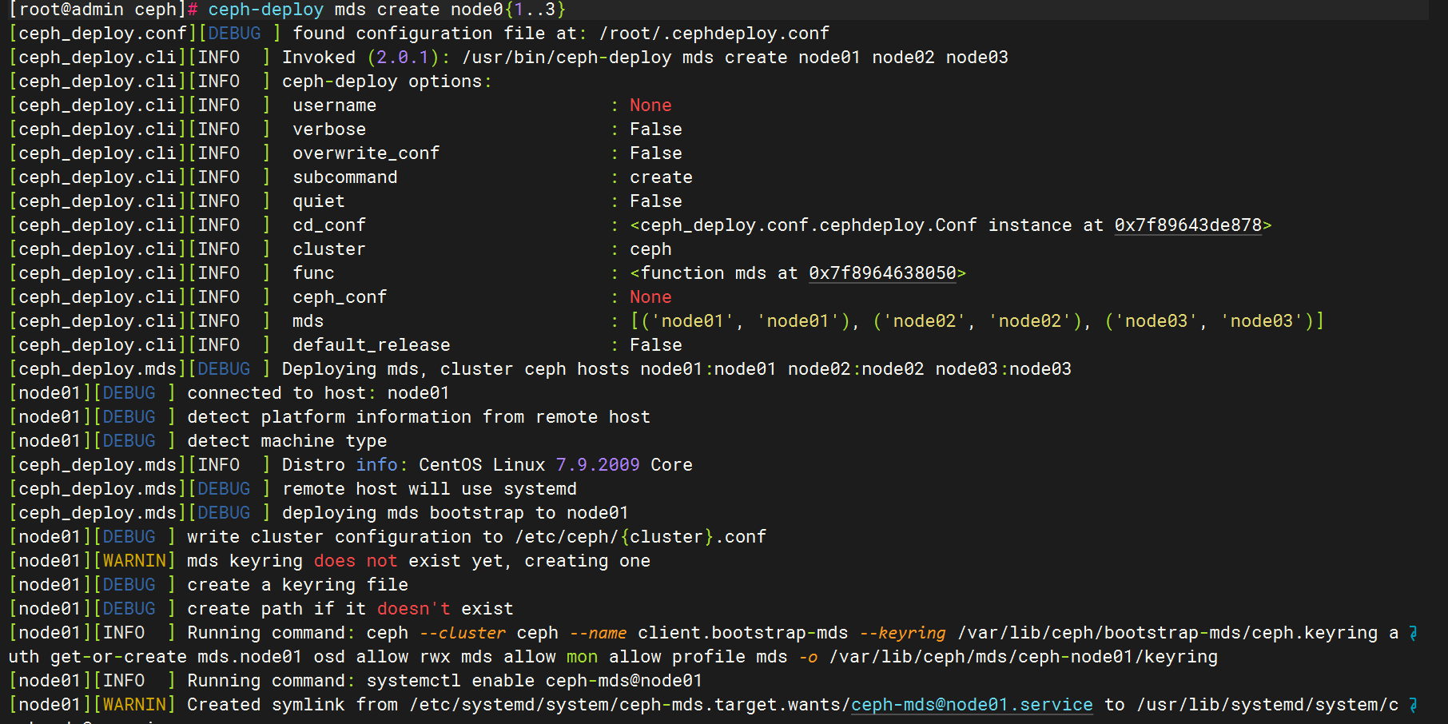The height and width of the screenshot is (724, 1448).
Task: Click 'systemctl enable ceph-mds@node01' command
Action: click(x=534, y=681)
